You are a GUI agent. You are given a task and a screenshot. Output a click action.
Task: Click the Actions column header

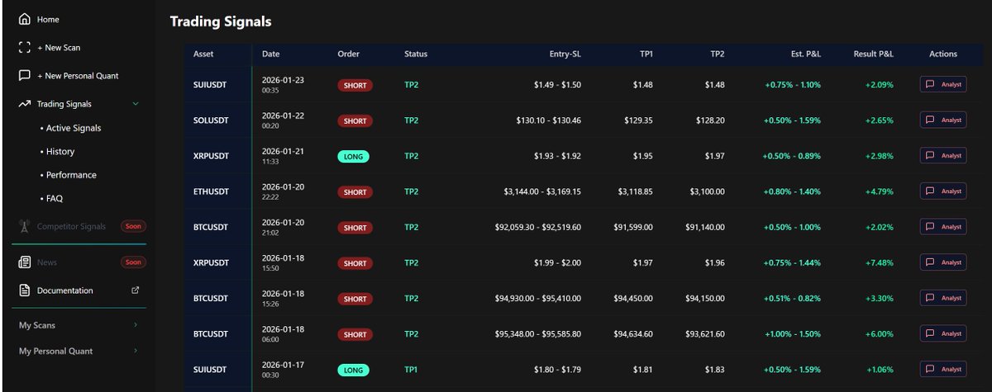943,54
